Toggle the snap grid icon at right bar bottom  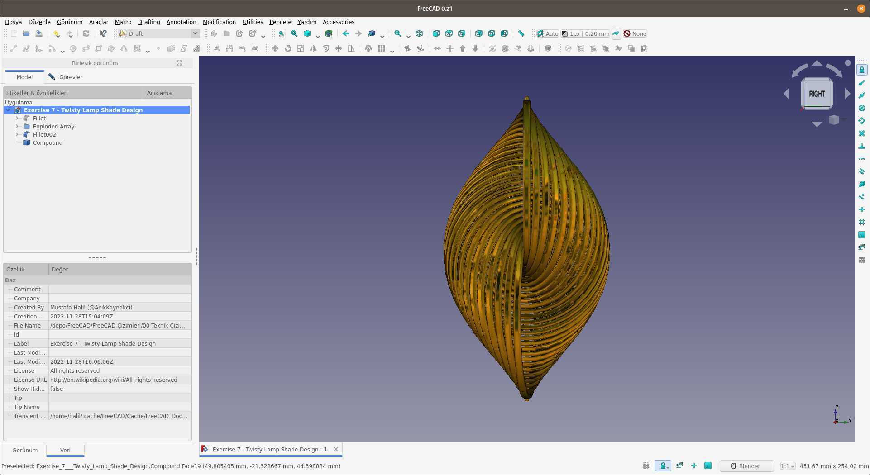click(862, 260)
